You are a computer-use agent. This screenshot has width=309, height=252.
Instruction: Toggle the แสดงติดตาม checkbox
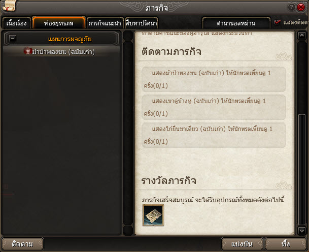[277, 22]
